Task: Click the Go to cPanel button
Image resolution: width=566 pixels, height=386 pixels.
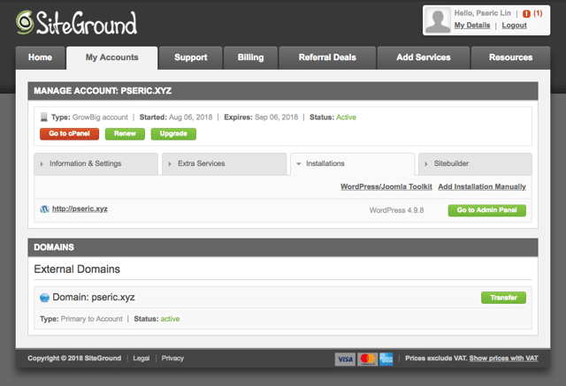Action: (69, 133)
